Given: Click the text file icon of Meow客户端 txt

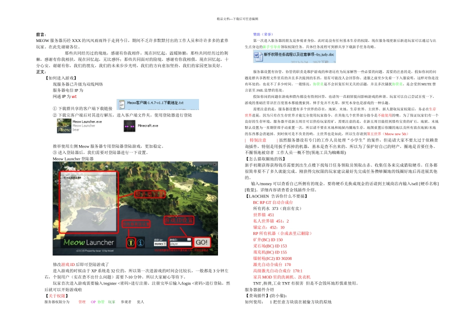Looking at the screenshot, I should click(x=121, y=104).
